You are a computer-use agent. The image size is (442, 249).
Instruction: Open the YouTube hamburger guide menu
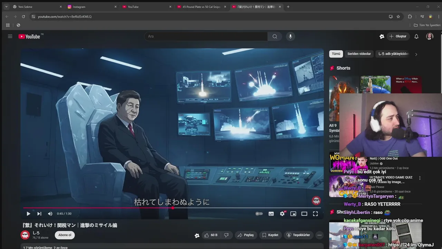[10, 36]
